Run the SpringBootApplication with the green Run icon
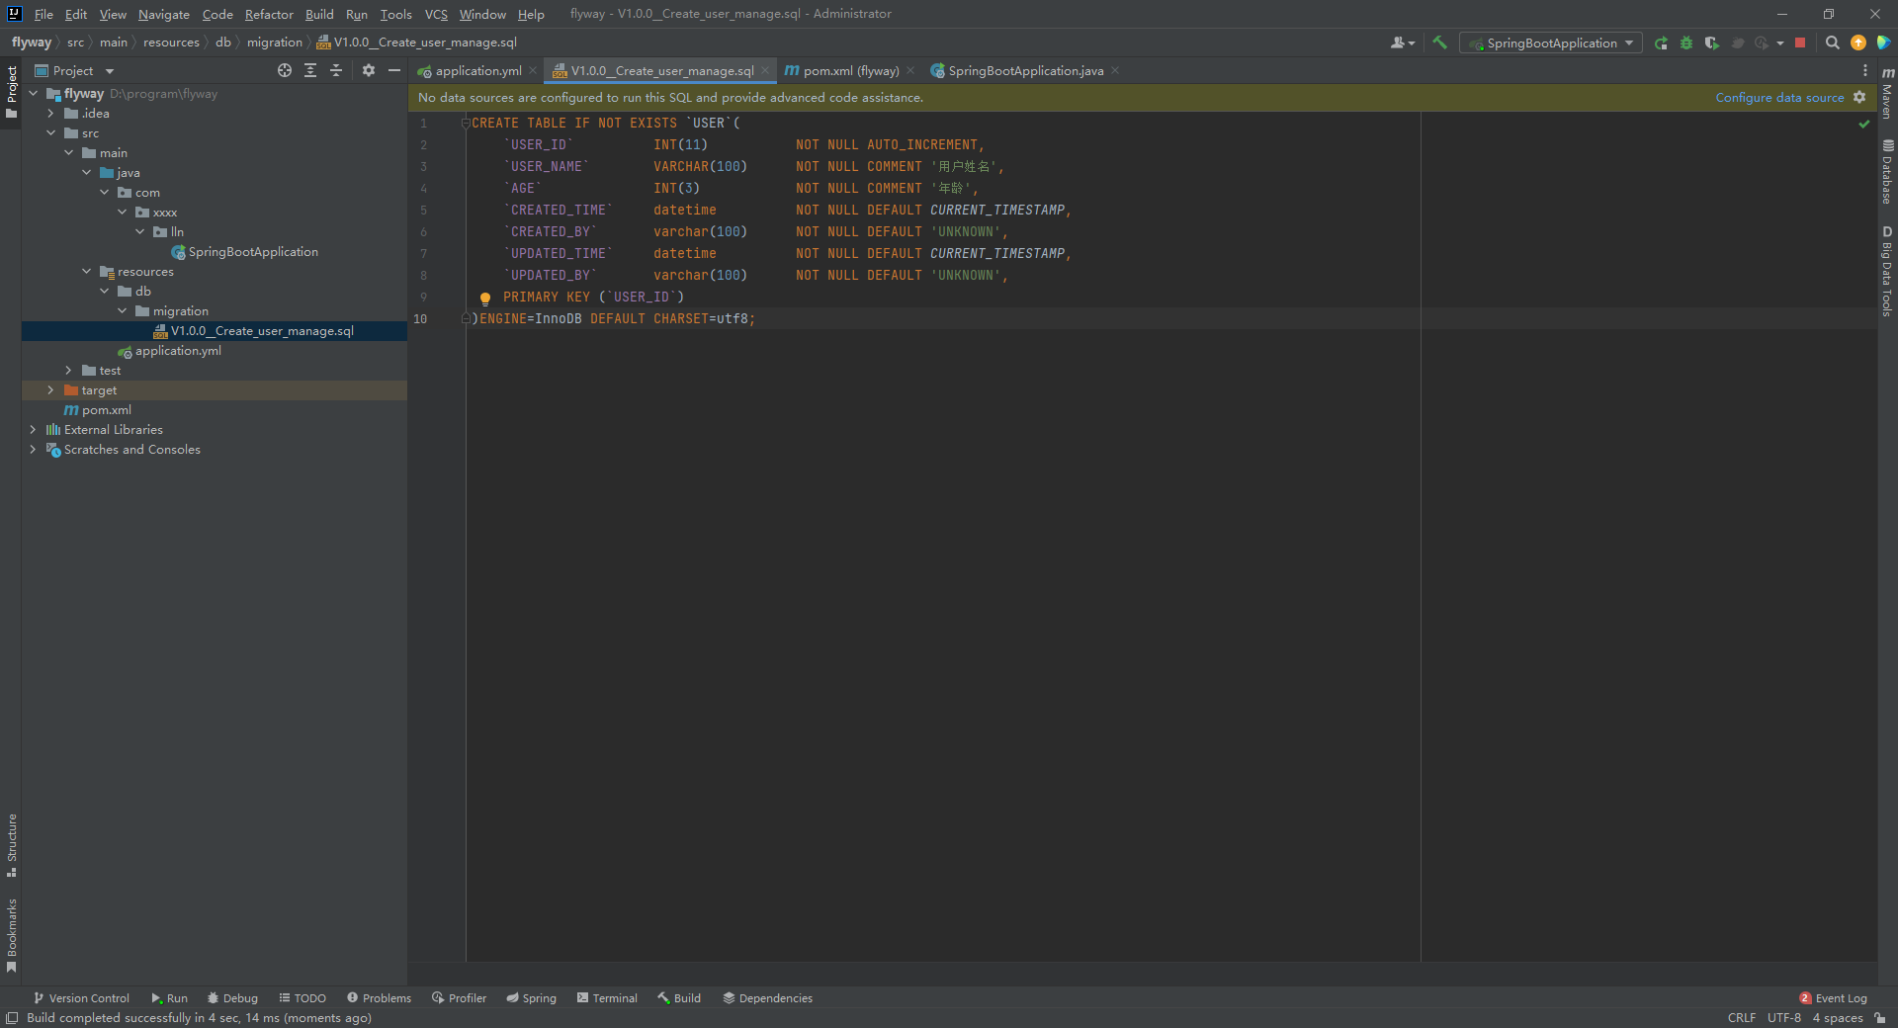The height and width of the screenshot is (1028, 1898). tap(1661, 43)
